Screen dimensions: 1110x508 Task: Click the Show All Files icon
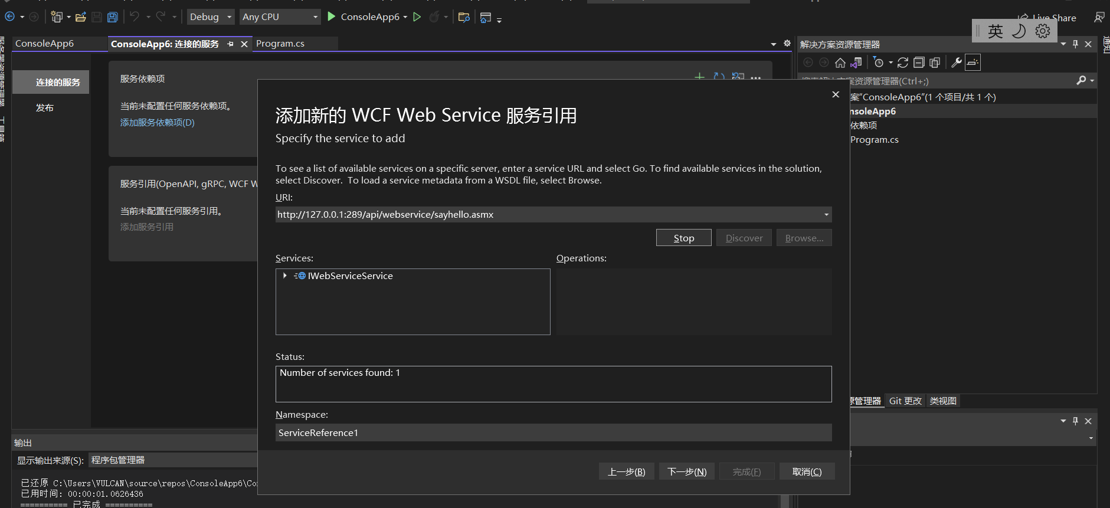[x=935, y=63]
